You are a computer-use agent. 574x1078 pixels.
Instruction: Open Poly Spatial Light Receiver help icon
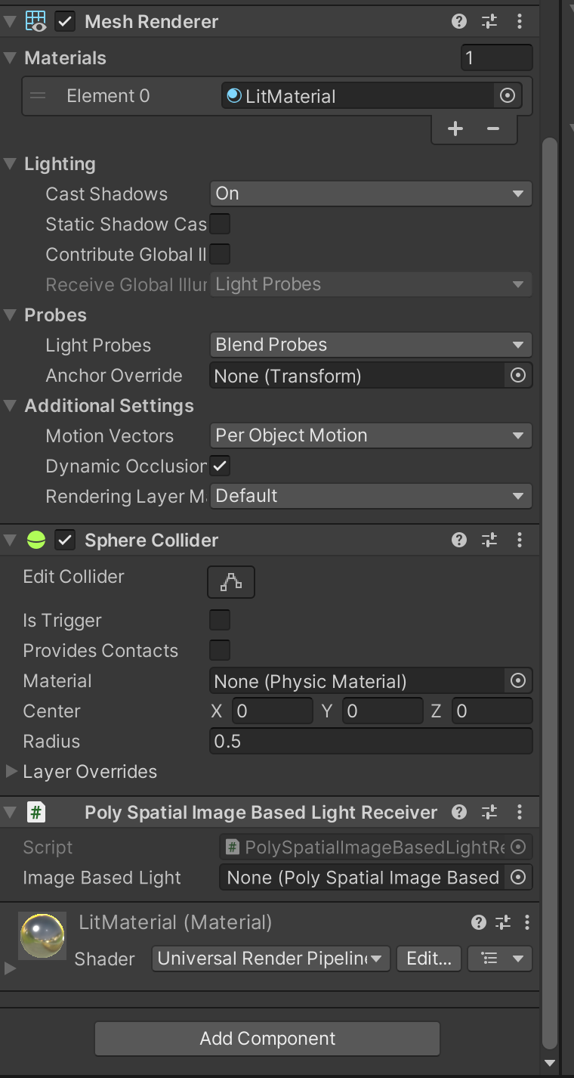pos(458,812)
